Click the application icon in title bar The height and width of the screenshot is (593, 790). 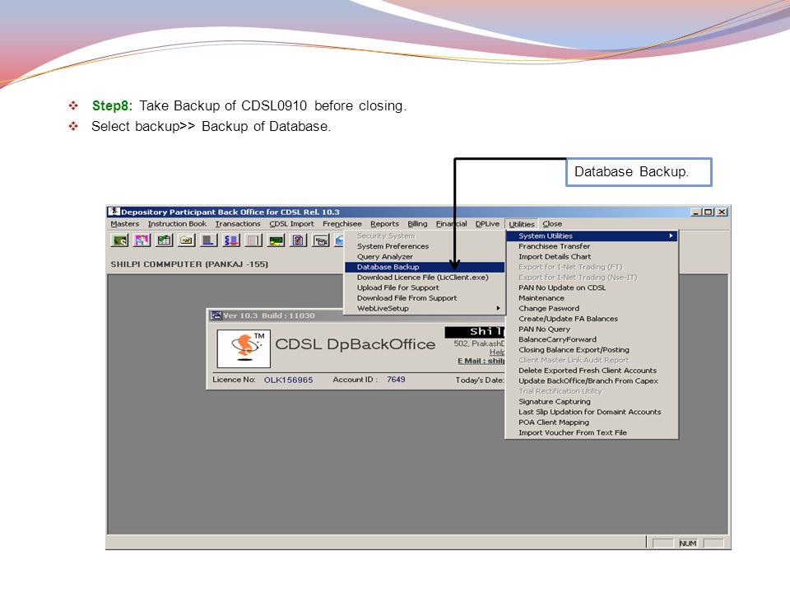[114, 212]
